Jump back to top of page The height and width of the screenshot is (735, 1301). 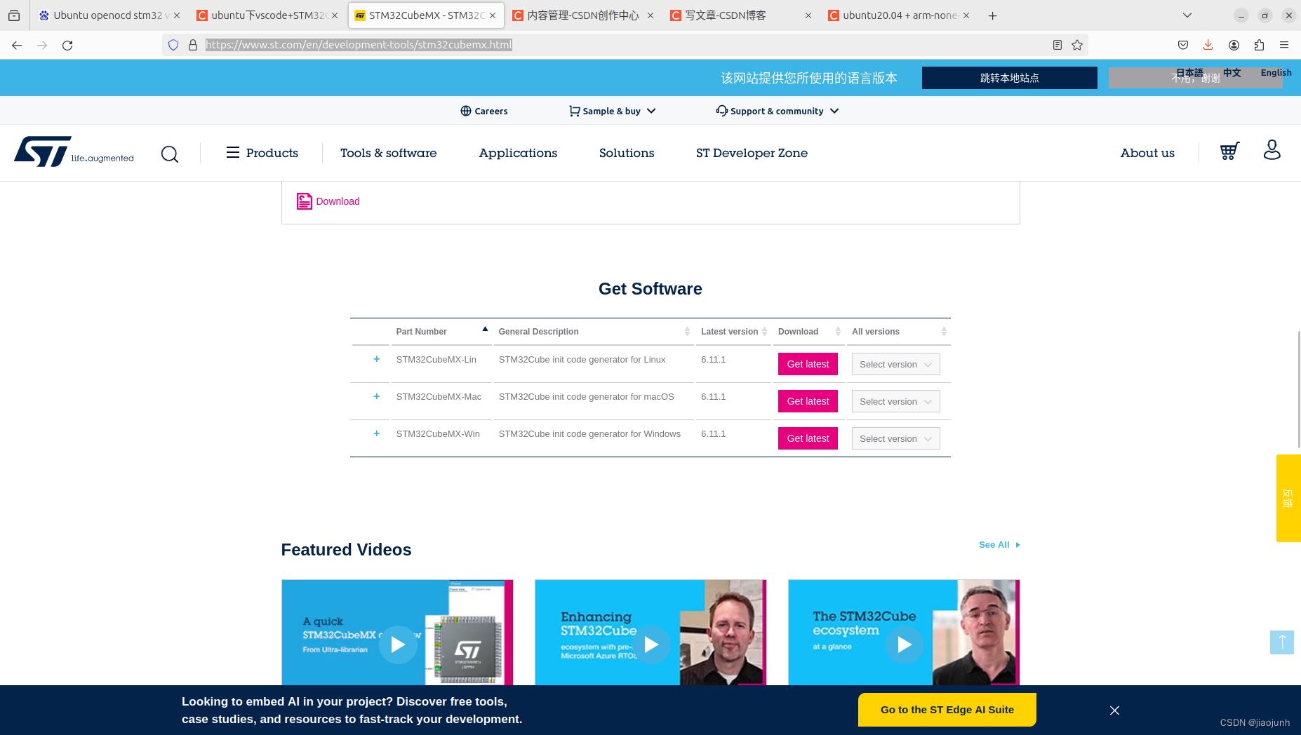coord(1282,642)
